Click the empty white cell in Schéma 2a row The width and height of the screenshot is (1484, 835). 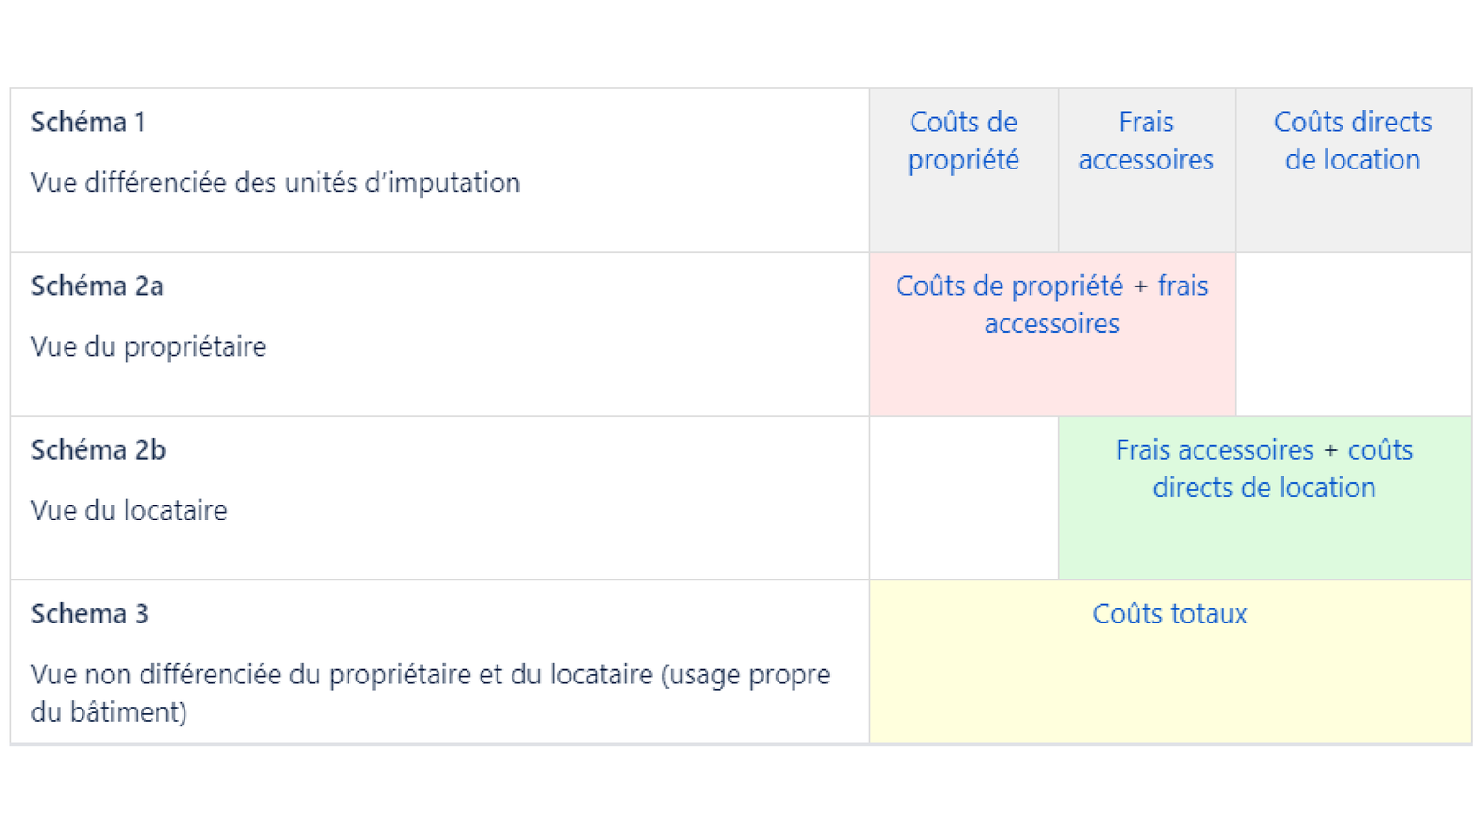pos(1352,334)
